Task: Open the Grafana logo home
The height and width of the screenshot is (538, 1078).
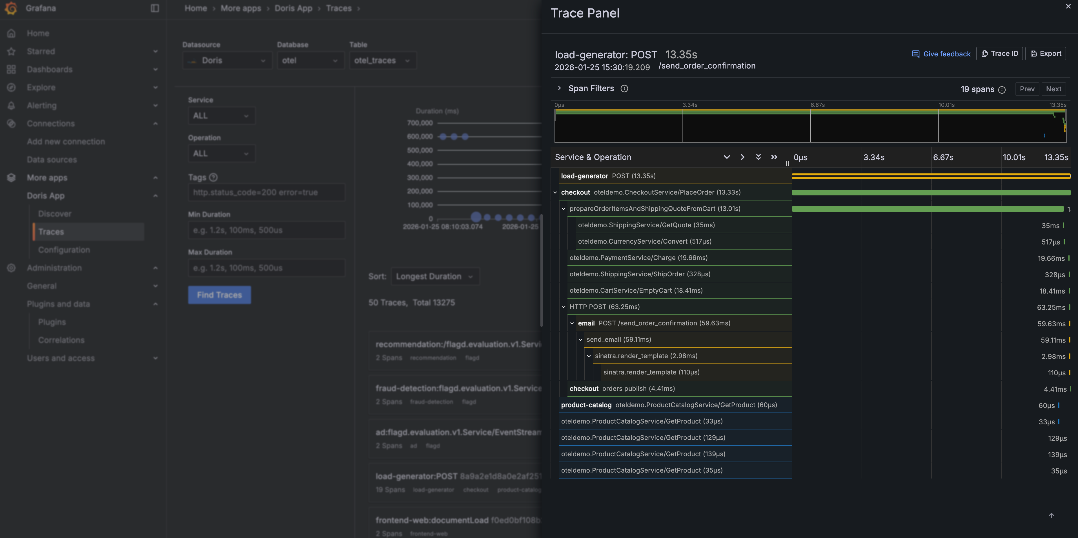Action: click(x=11, y=8)
